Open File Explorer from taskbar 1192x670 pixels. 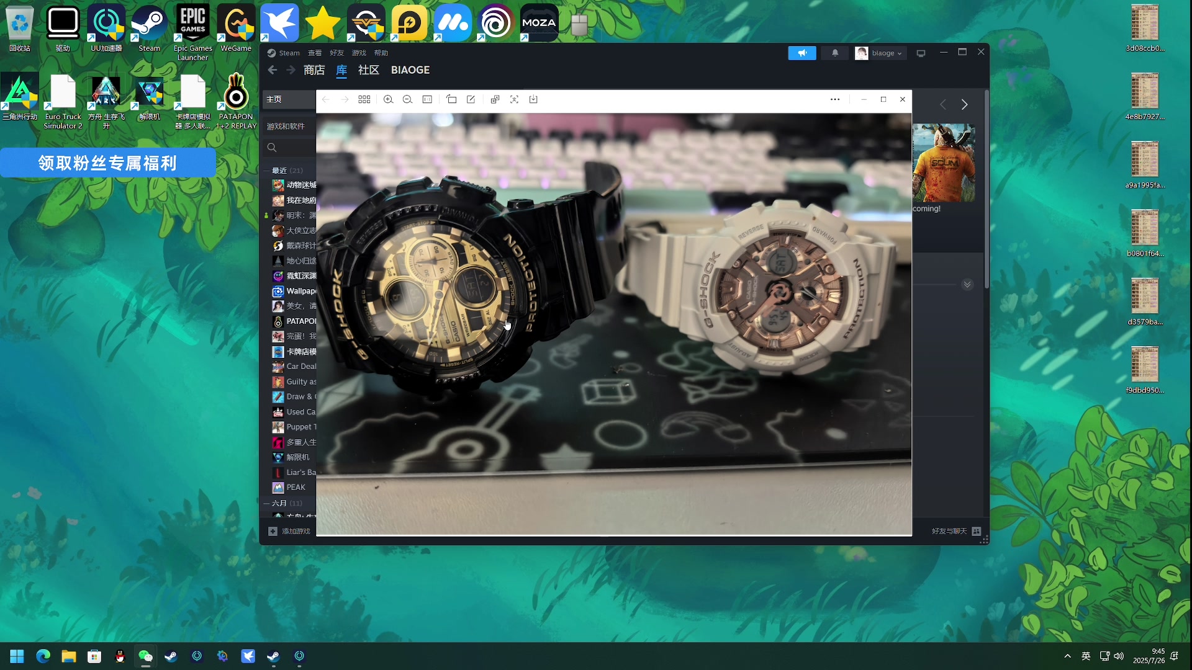coord(69,656)
